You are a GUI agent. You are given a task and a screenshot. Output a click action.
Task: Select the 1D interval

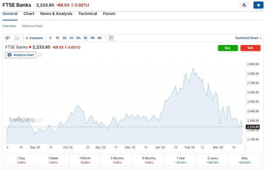click(85, 38)
